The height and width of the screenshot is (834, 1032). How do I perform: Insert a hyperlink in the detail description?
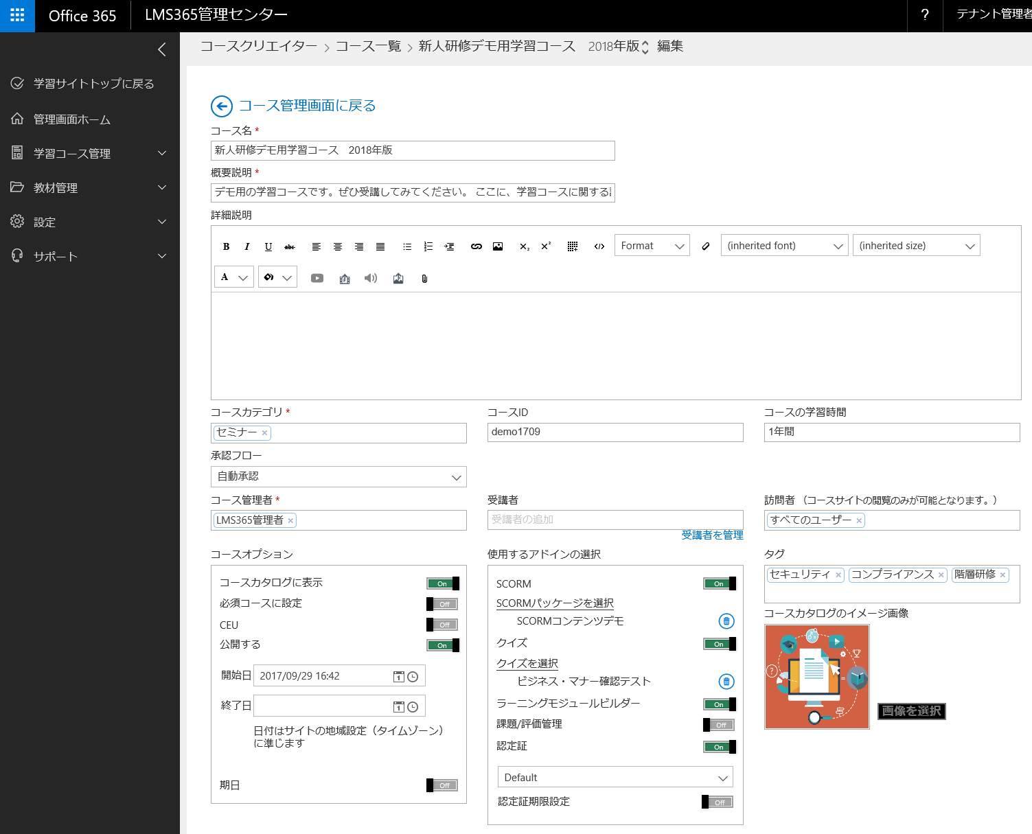(x=476, y=246)
